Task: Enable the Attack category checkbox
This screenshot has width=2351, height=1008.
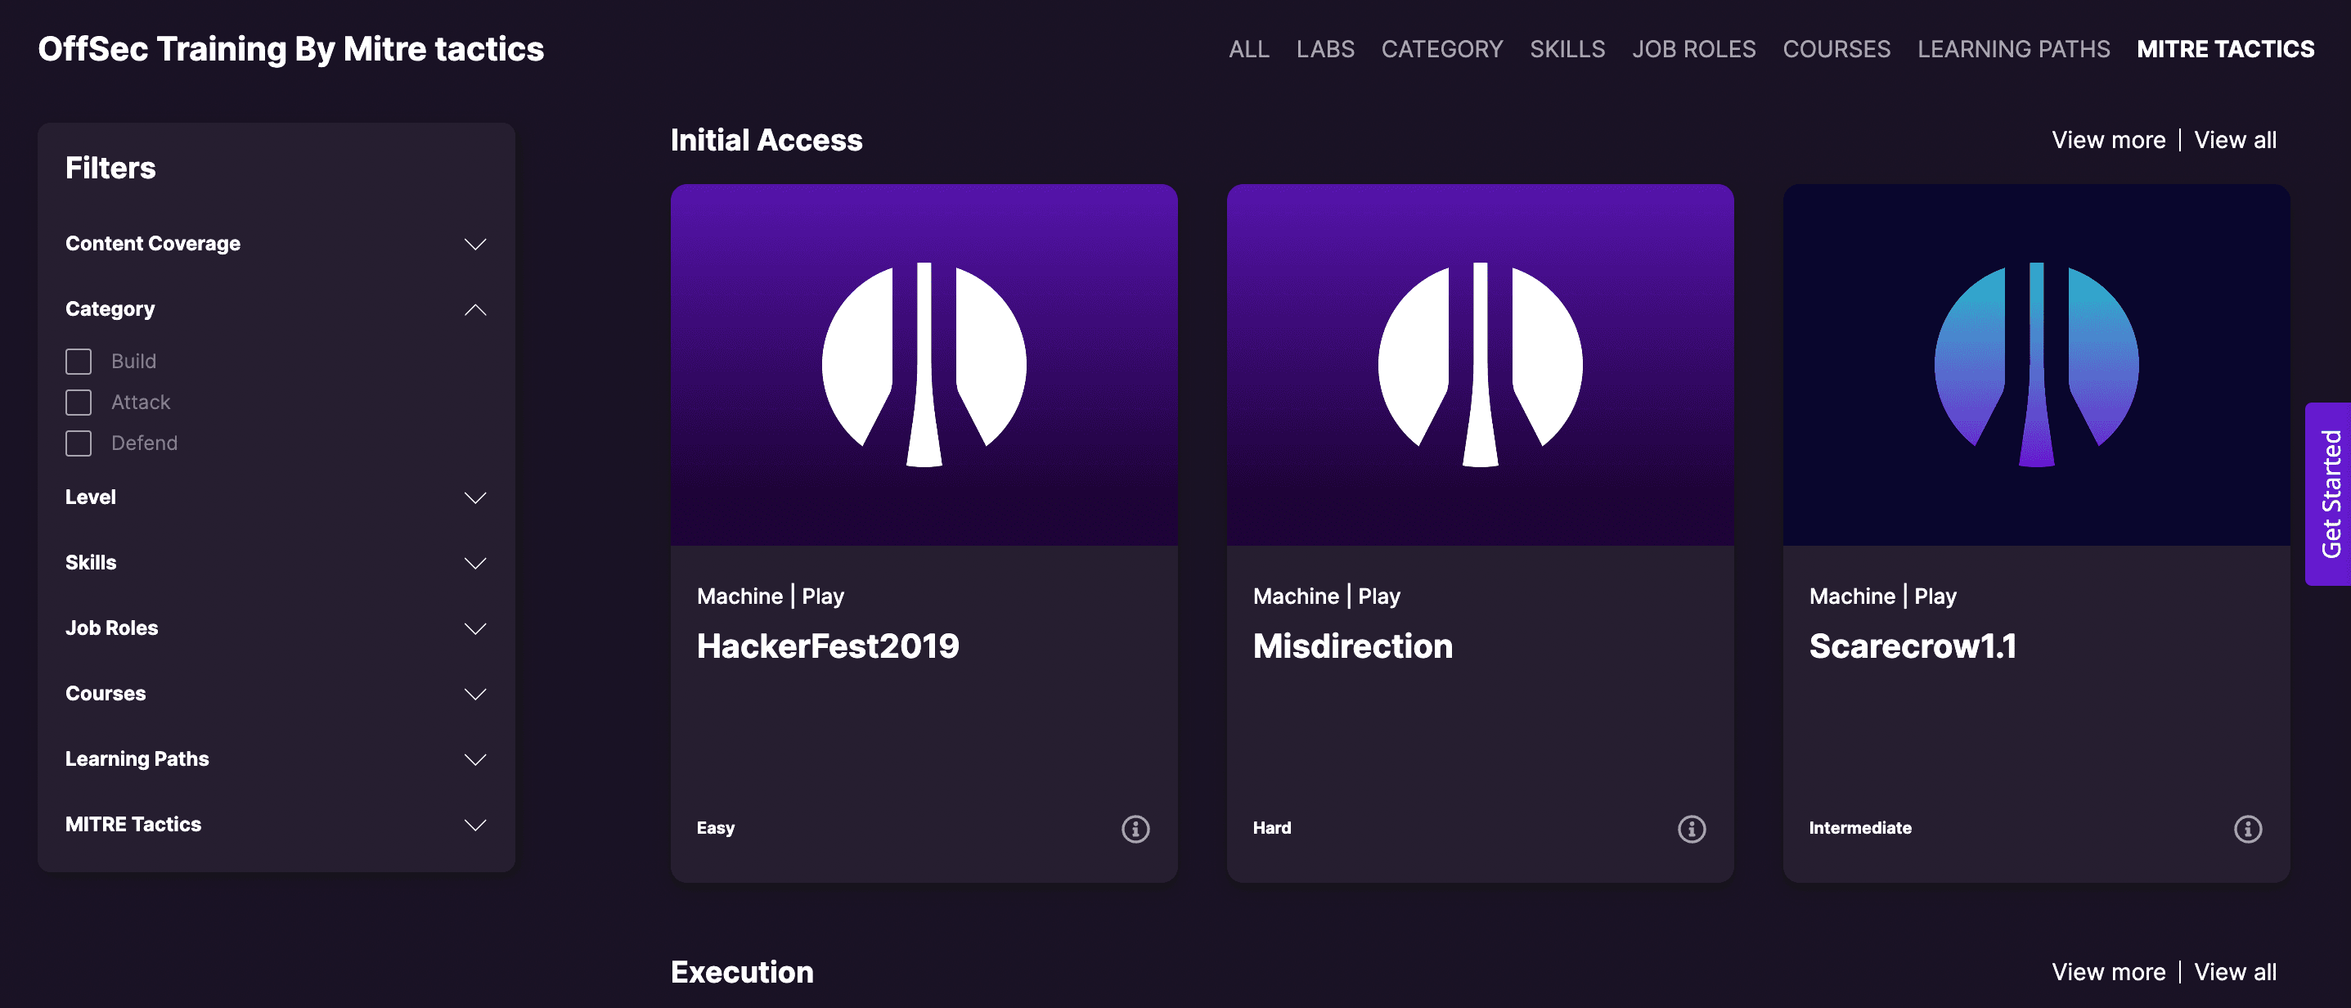Action: click(79, 403)
